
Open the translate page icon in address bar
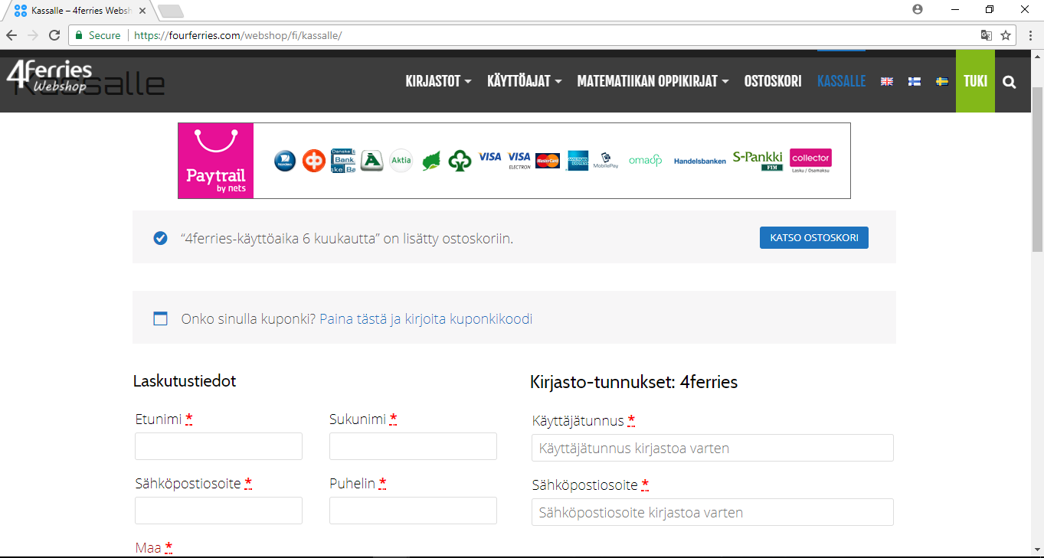click(987, 35)
